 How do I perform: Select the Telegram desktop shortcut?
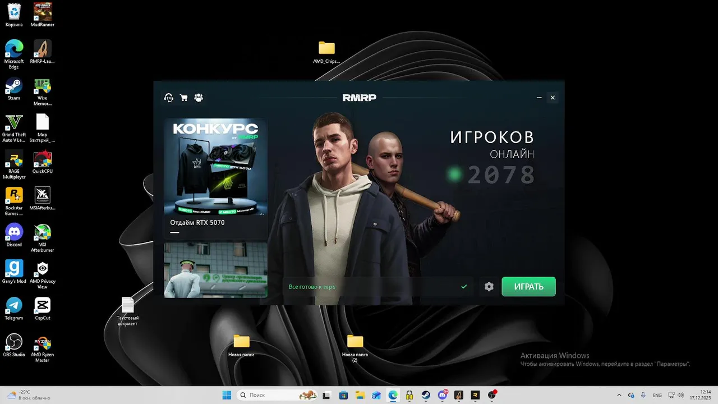[14, 309]
